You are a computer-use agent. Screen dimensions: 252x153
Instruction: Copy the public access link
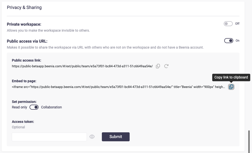(x=158, y=66)
